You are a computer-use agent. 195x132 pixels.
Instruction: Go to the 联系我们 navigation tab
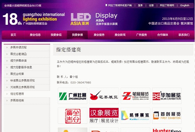coord(184,35)
